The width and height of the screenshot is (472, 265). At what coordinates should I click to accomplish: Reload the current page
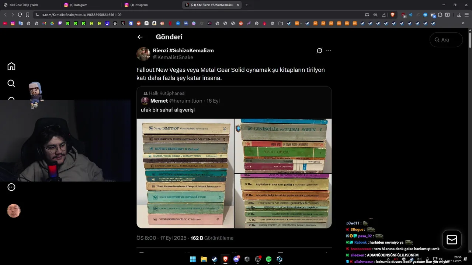pos(20,15)
